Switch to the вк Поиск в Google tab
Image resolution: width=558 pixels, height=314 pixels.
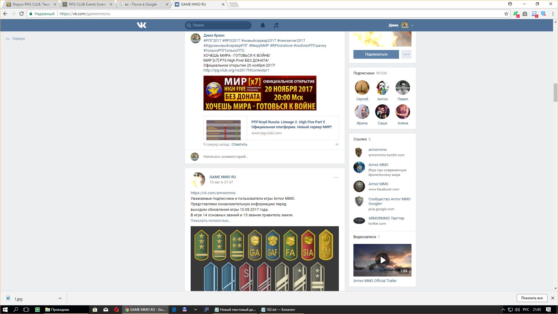pyautogui.click(x=141, y=4)
